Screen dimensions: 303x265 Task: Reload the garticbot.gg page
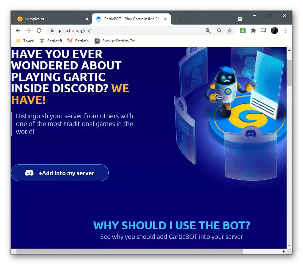[x=39, y=30]
